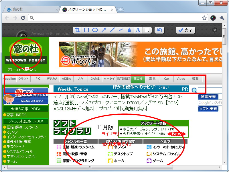Bookmark this page with the star
This screenshot has height=172, width=229.
click(204, 18)
